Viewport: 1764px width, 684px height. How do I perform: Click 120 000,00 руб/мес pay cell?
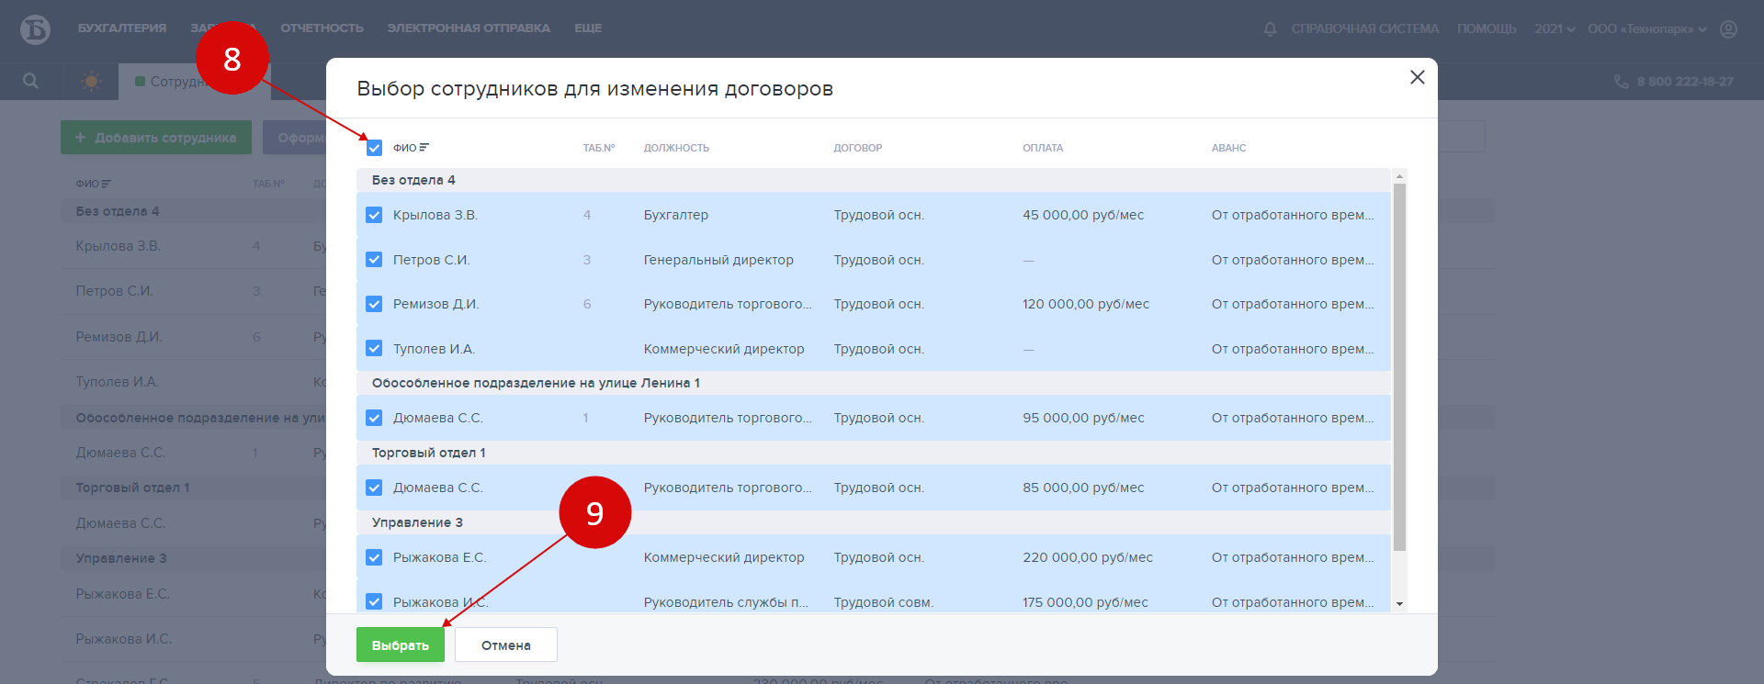[x=1086, y=304]
